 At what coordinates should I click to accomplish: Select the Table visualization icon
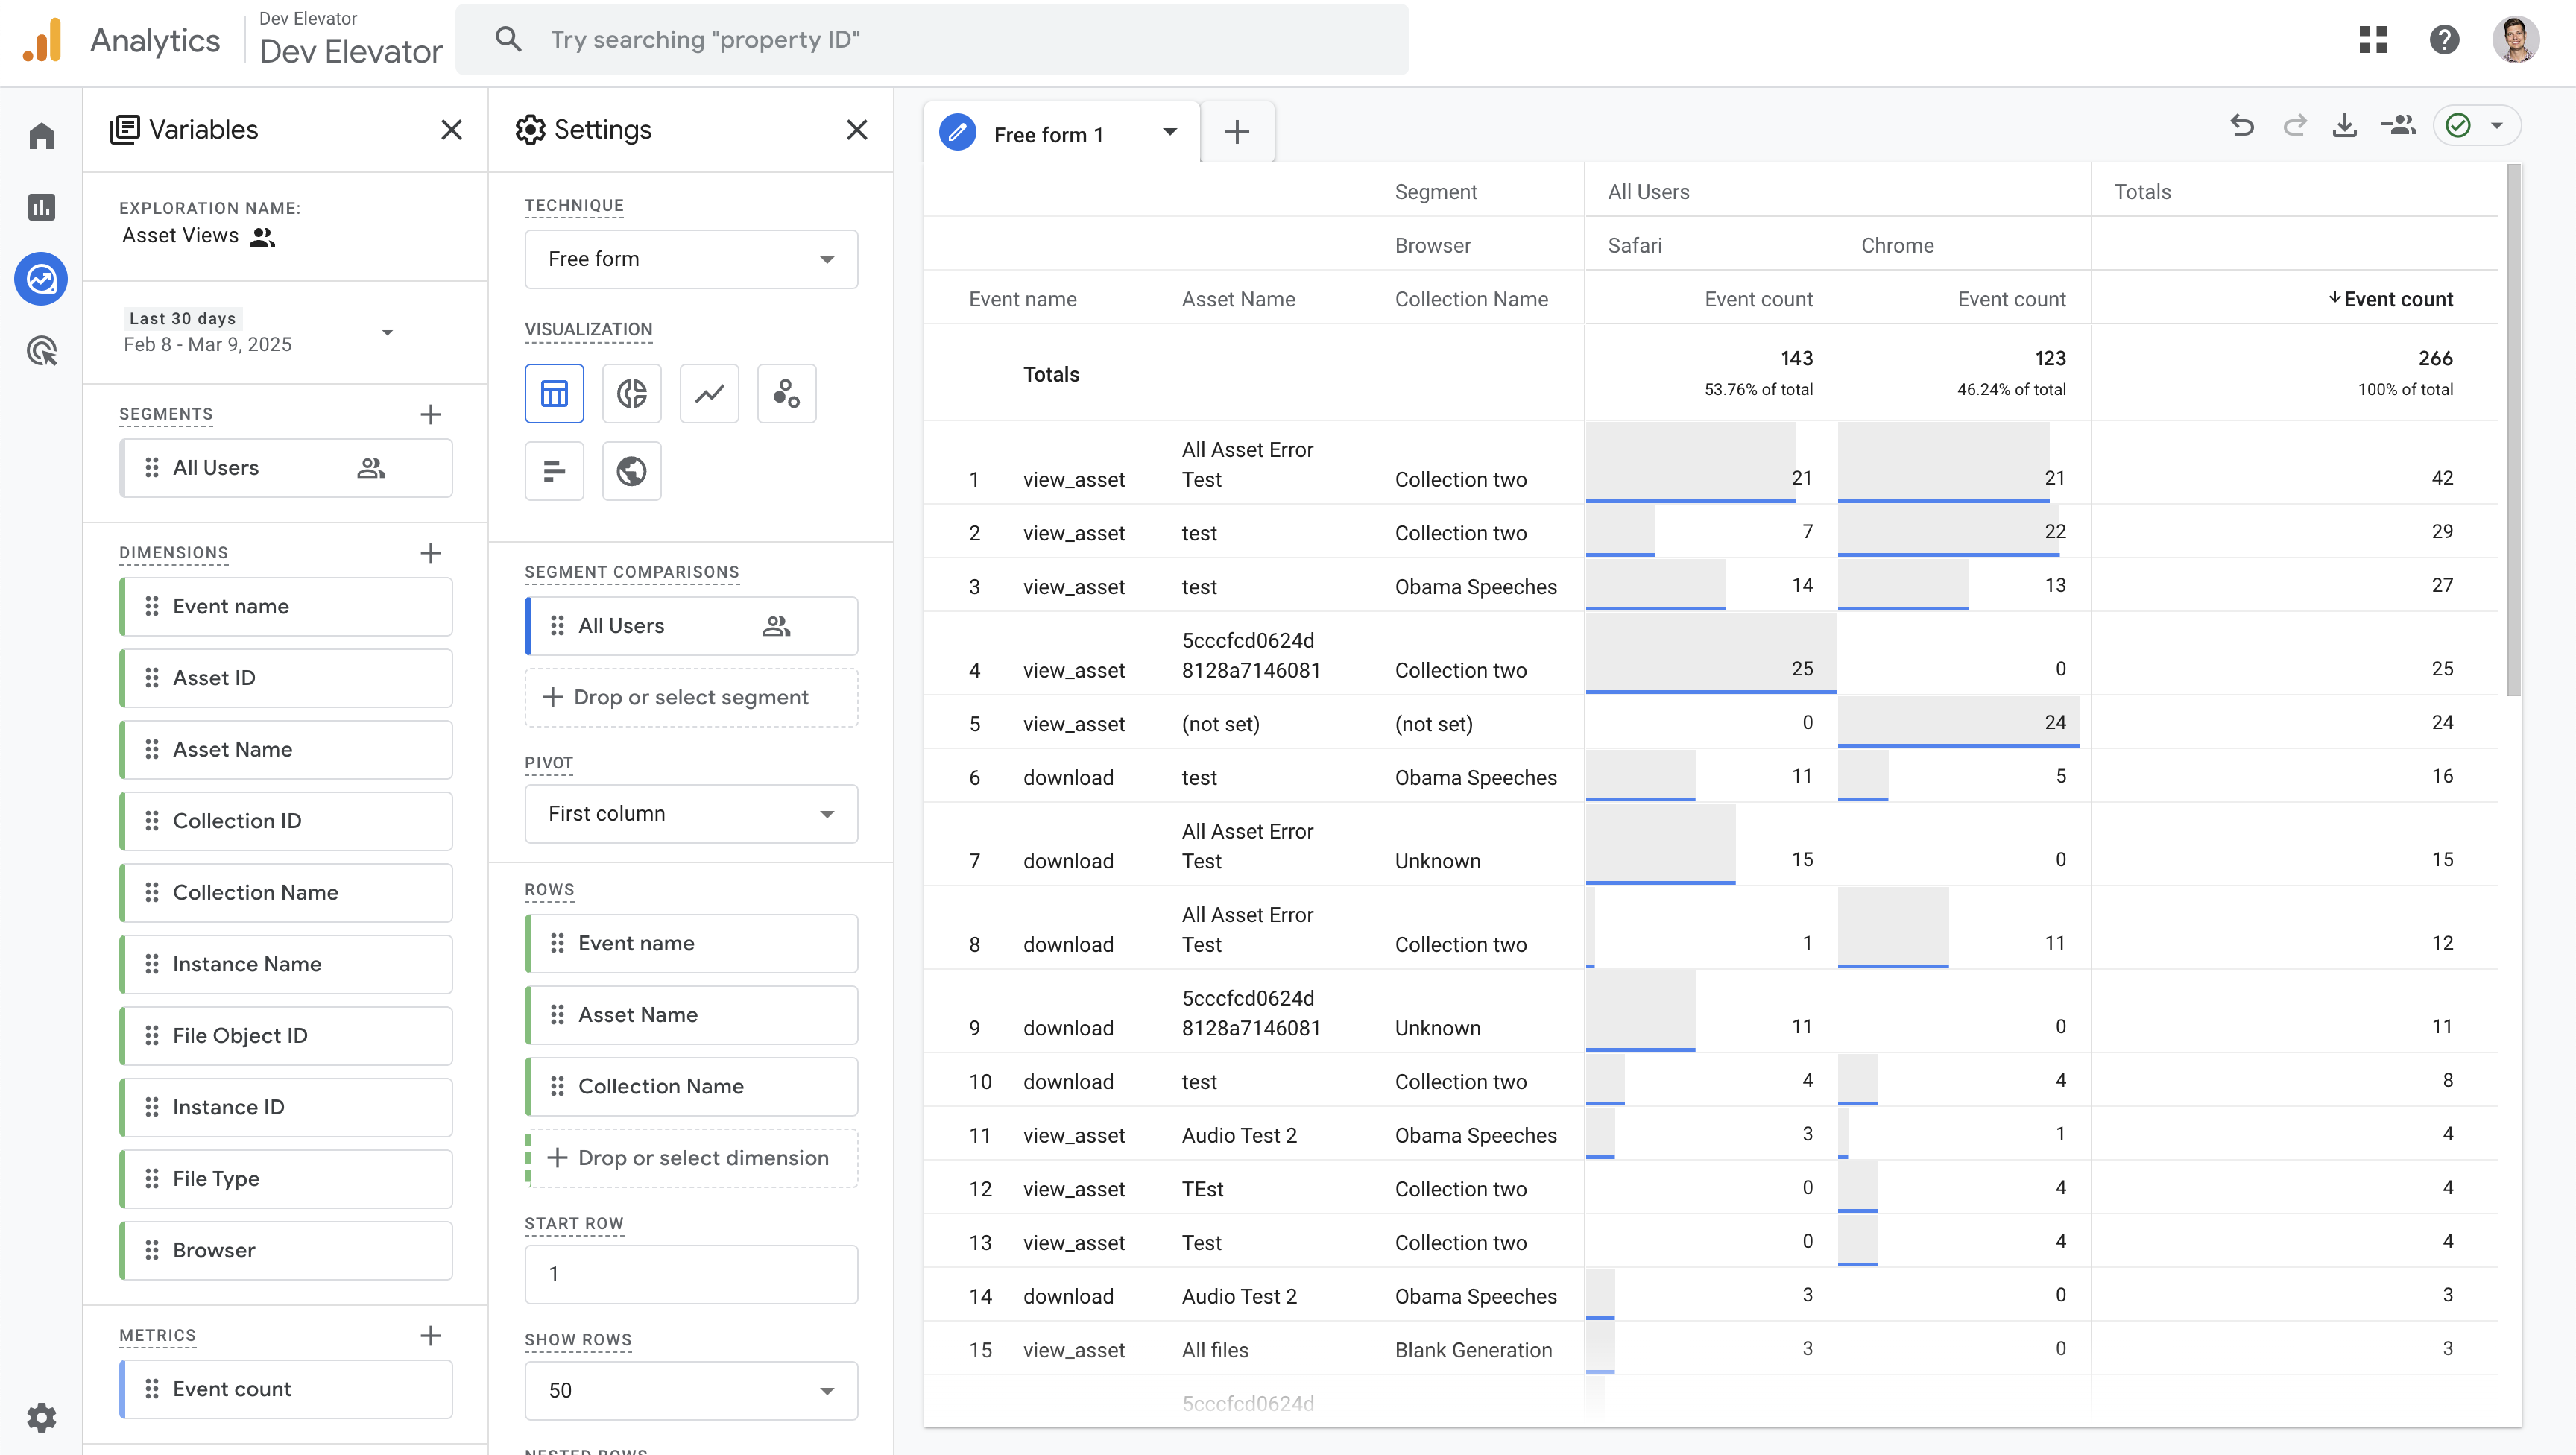(554, 393)
